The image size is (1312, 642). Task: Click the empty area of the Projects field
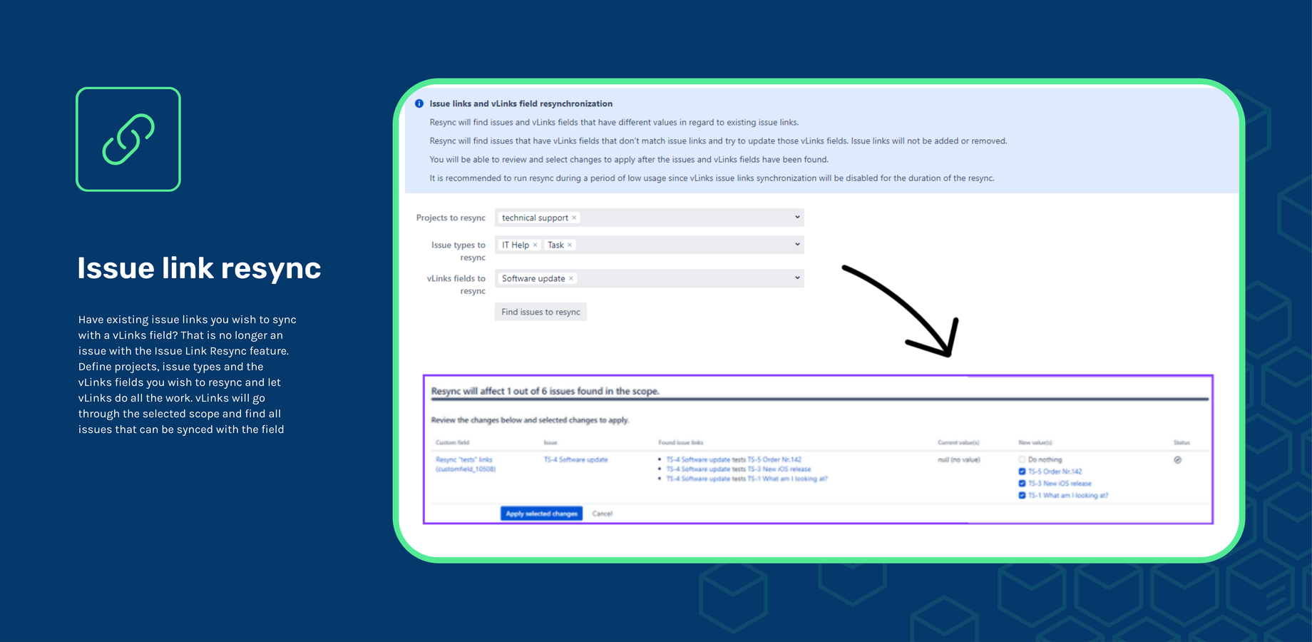click(x=685, y=218)
